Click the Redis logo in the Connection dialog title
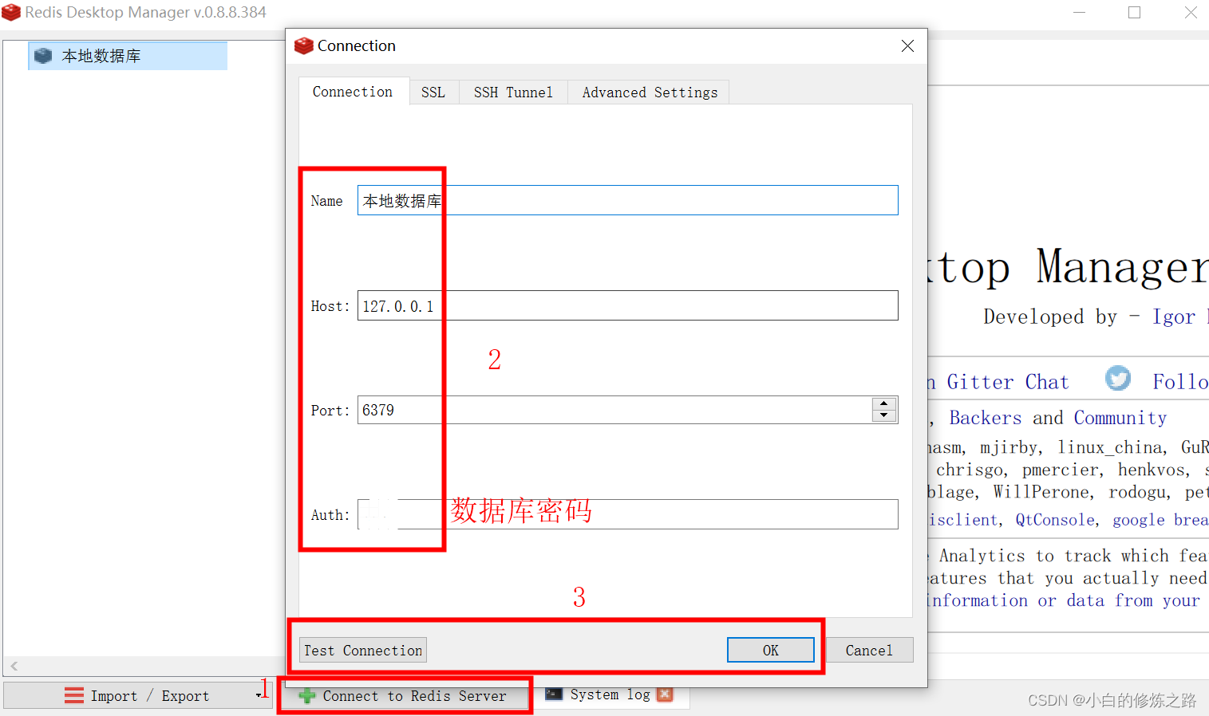This screenshot has height=716, width=1209. coord(304,46)
